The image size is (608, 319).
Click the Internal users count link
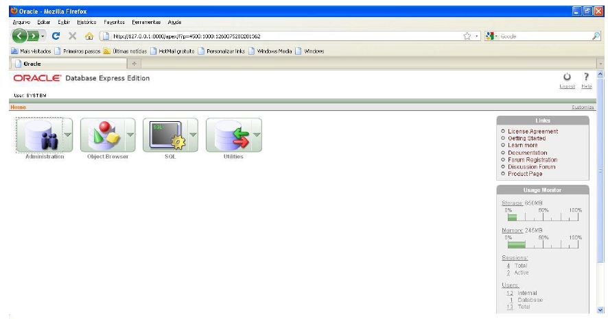coord(509,293)
